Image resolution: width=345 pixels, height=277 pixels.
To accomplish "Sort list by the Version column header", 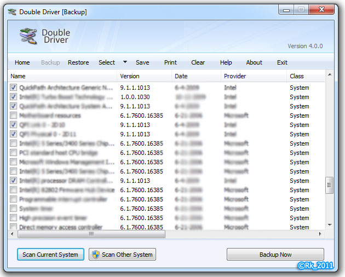I will (144, 76).
